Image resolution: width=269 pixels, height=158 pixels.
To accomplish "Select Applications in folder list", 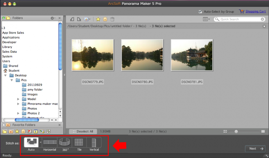I will click(x=11, y=37).
